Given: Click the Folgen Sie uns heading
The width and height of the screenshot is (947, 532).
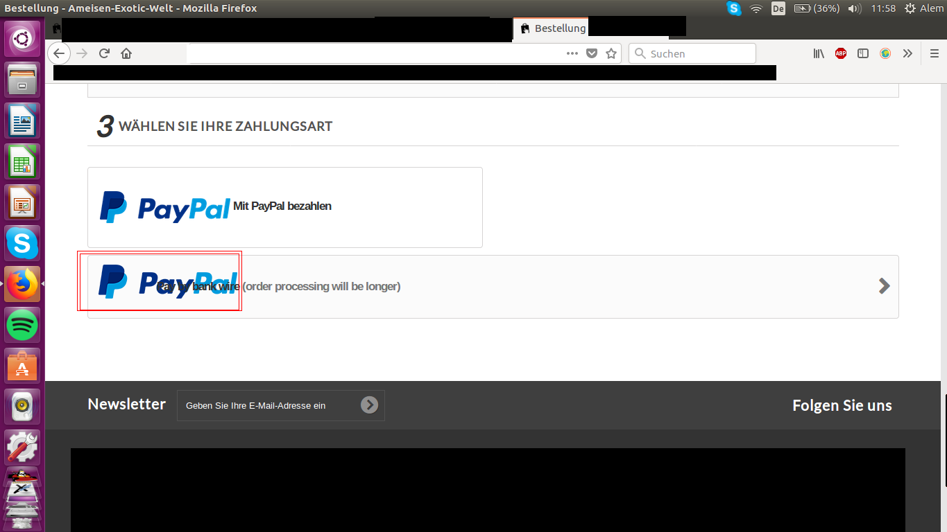Looking at the screenshot, I should point(842,405).
